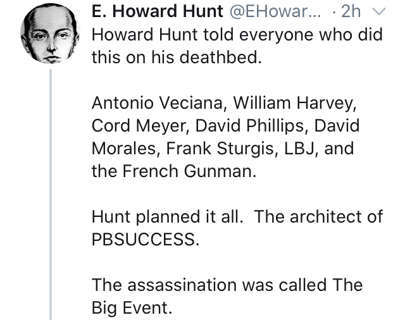Screen dimensions: 405x320
Task: Open the tweet options chevron menu
Action: coord(378,11)
